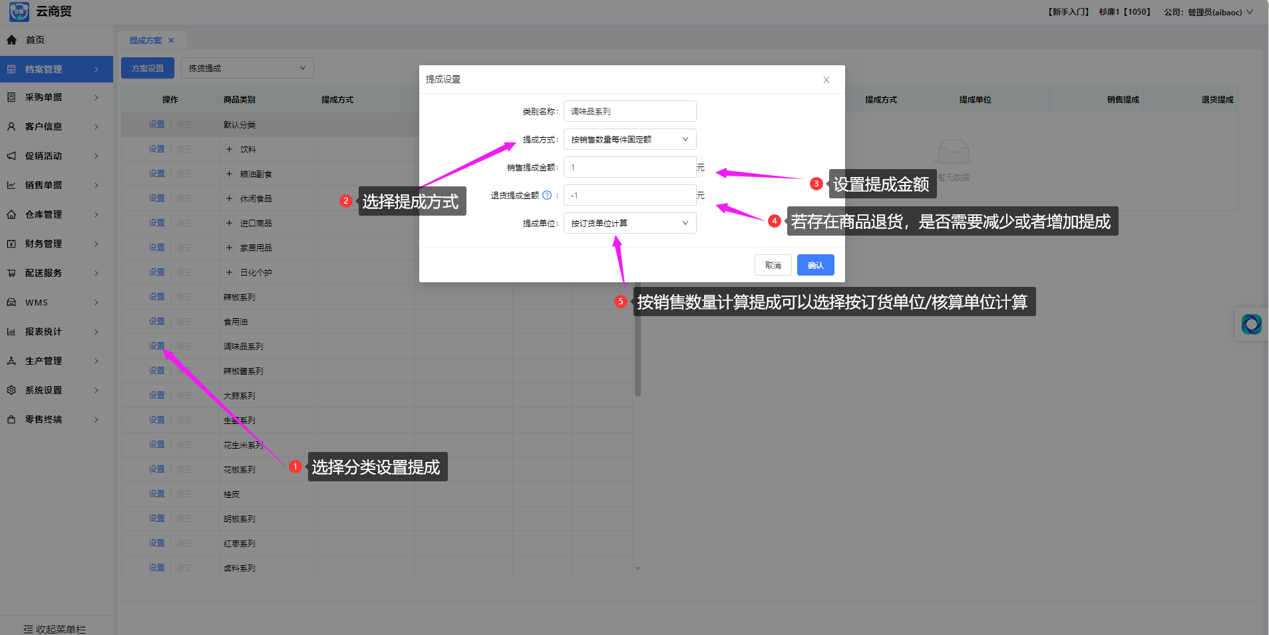Click the 销售提成金额 input field
Viewport: 1269px width, 635px height.
pyautogui.click(x=630, y=167)
